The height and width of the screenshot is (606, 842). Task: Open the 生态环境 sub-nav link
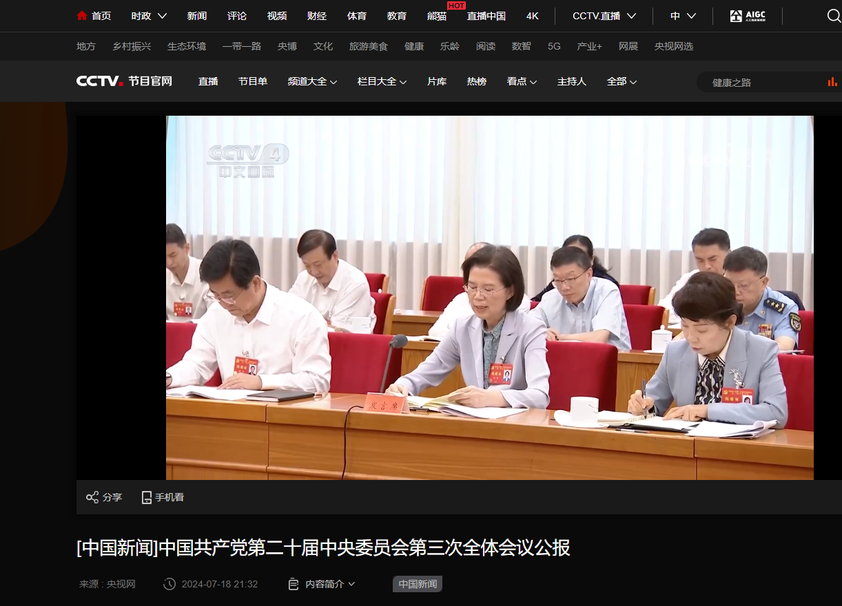click(x=187, y=46)
